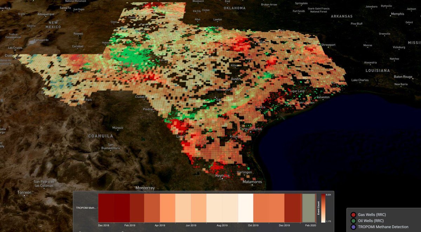Select the Jun 2019 timeline block

[x=199, y=208]
